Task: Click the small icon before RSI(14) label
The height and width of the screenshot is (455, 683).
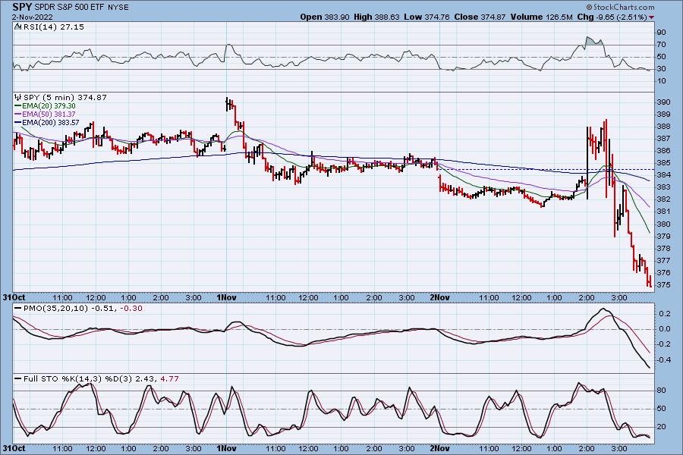Action: 17,27
